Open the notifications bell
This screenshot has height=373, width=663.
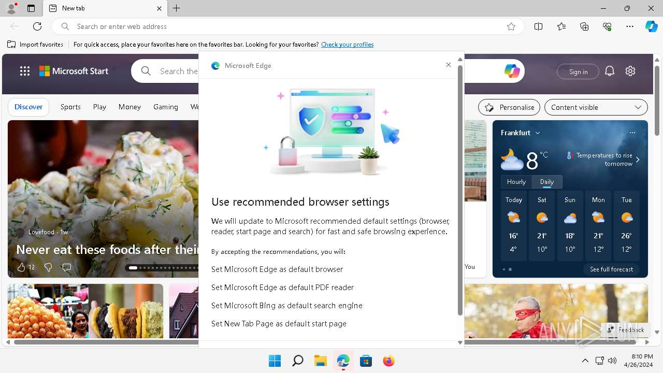pos(610,71)
